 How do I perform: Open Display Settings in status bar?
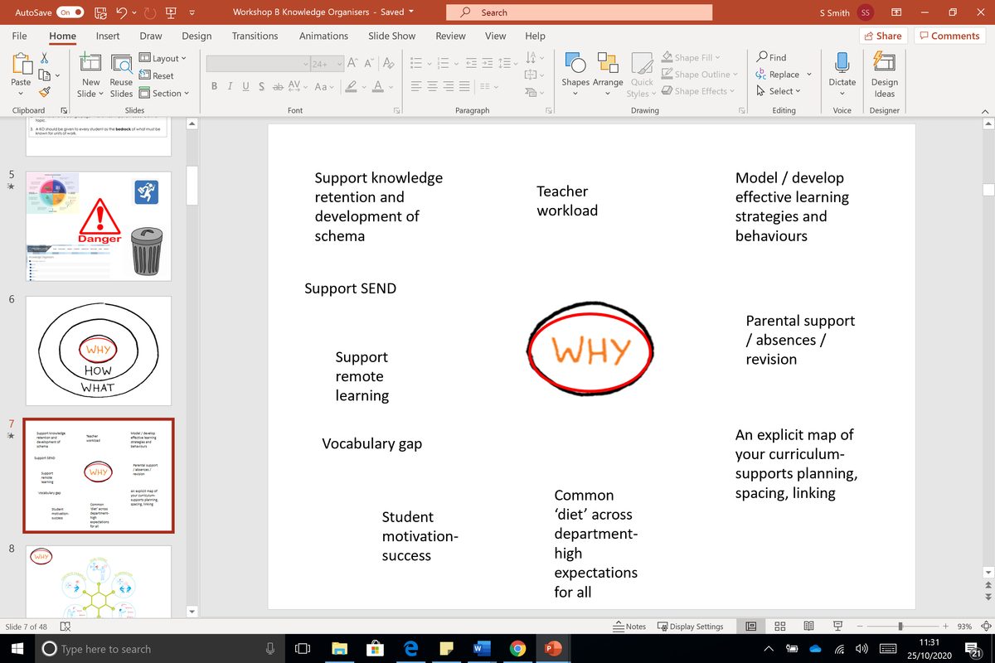690,627
